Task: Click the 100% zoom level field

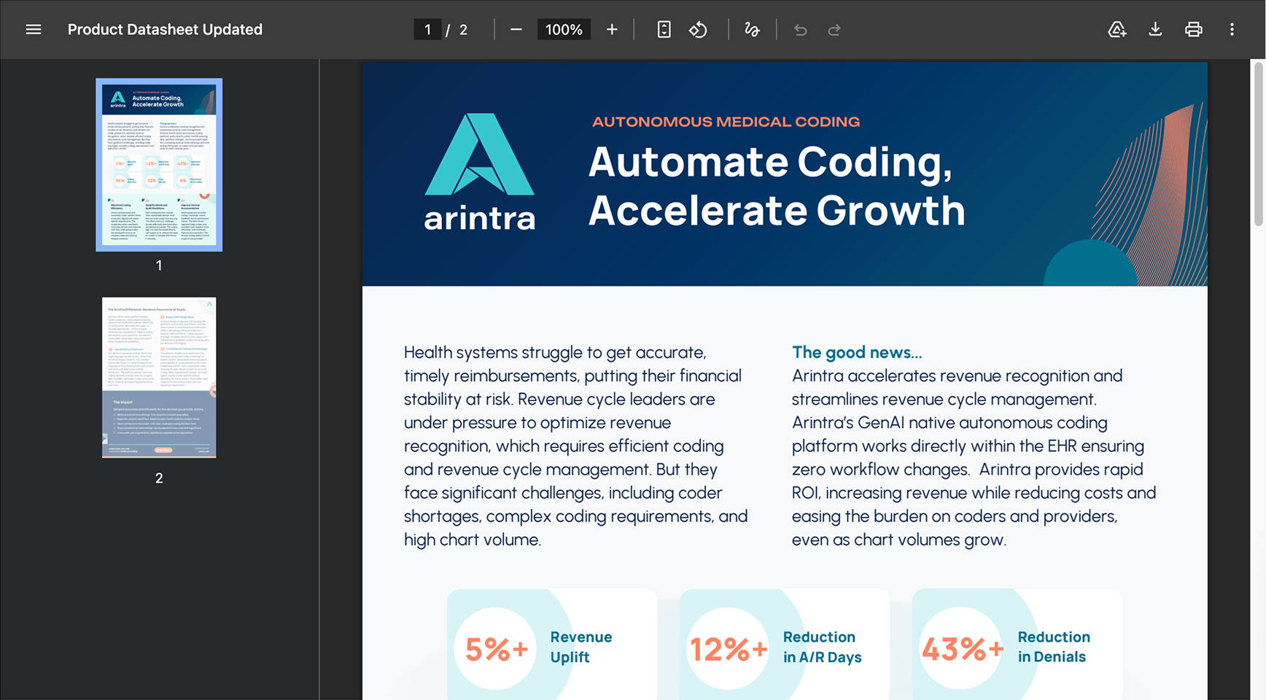Action: point(564,30)
